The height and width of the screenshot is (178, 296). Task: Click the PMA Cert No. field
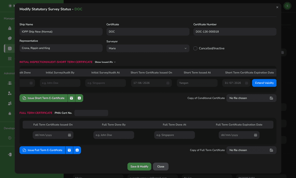coord(91,113)
